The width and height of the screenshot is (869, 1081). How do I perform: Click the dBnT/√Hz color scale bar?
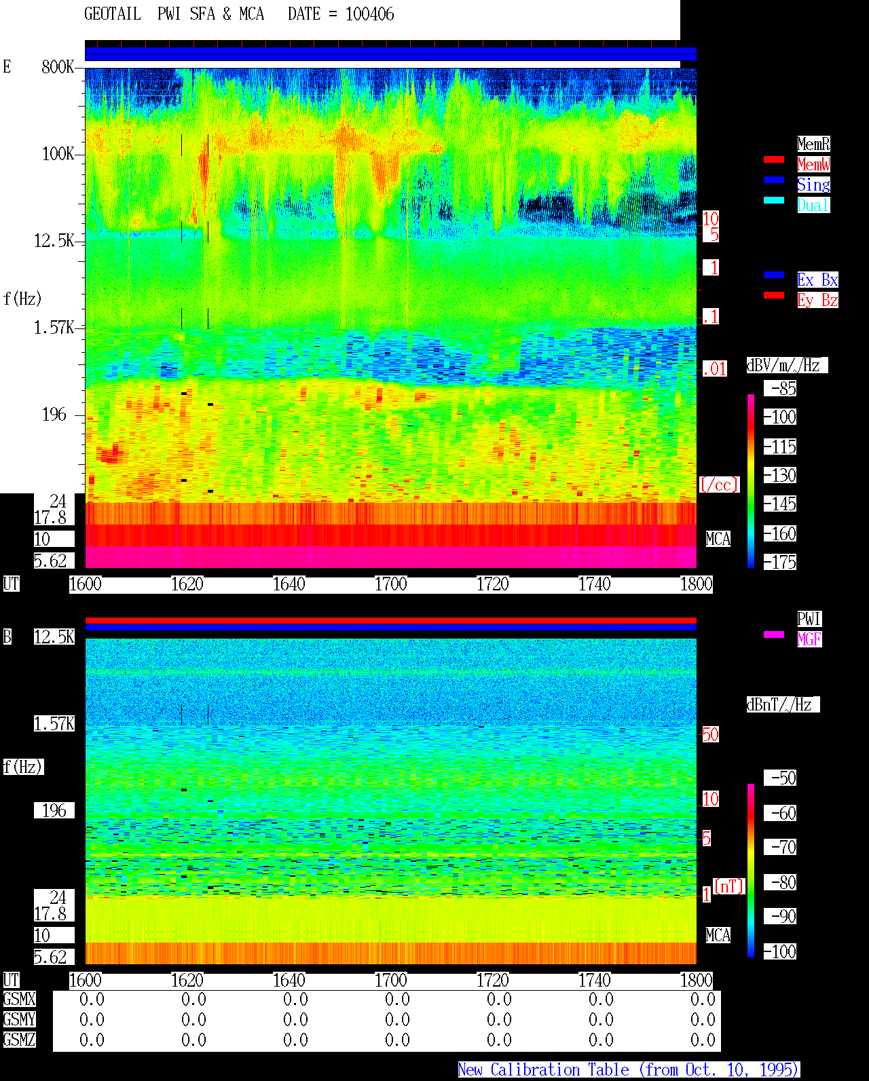(x=751, y=871)
